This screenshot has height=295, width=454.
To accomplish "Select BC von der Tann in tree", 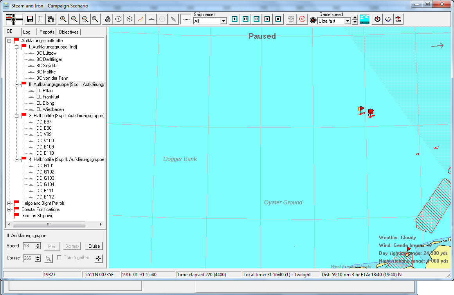I will tap(52, 78).
